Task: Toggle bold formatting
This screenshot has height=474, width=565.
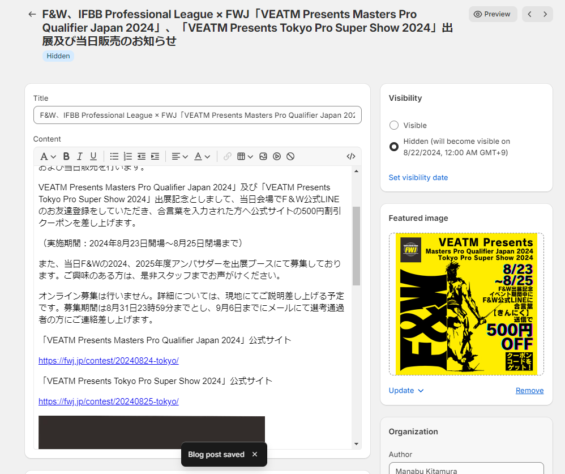Action: [x=66, y=156]
